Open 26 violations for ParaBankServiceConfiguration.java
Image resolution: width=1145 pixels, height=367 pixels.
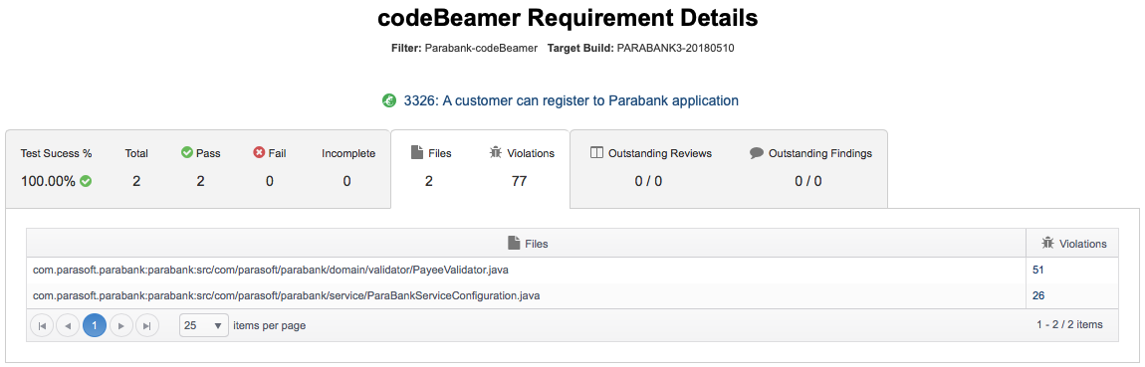tap(1037, 295)
